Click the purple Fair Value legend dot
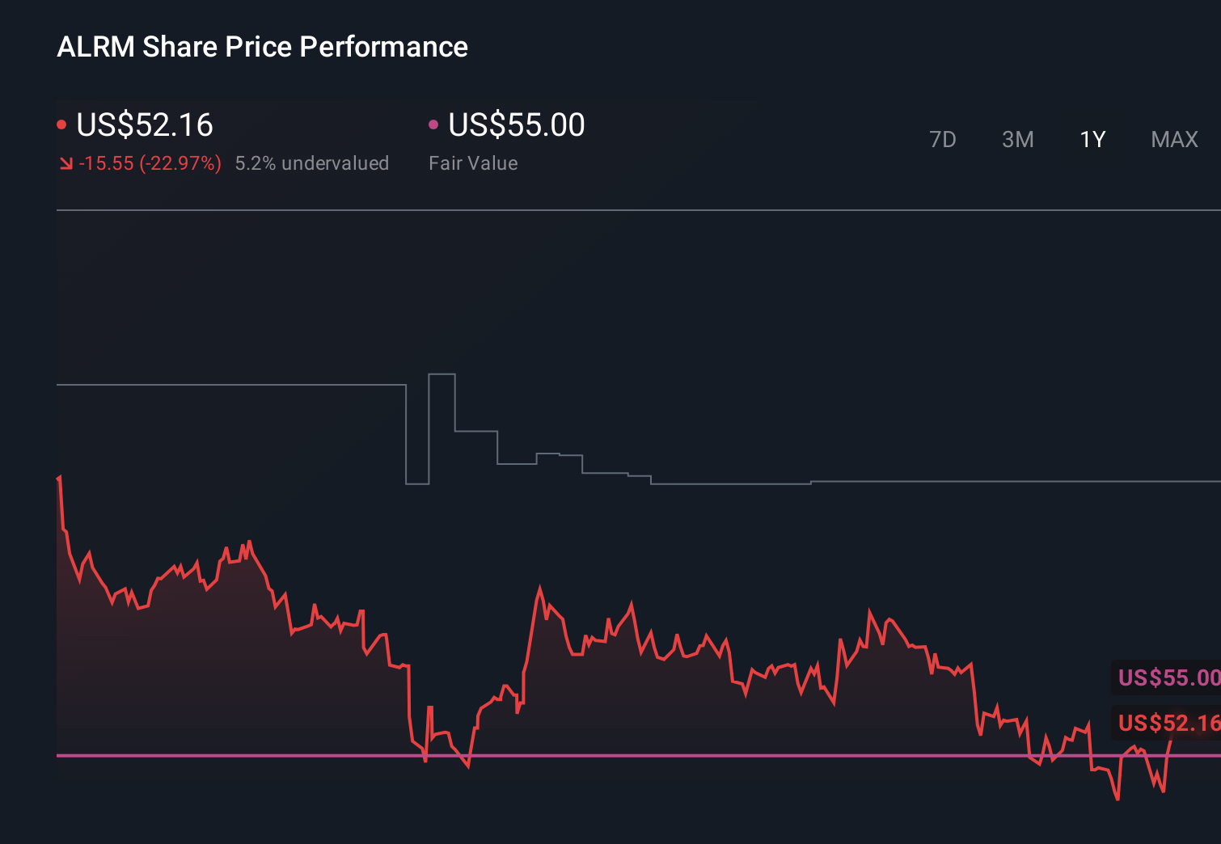Image resolution: width=1221 pixels, height=844 pixels. 434,124
